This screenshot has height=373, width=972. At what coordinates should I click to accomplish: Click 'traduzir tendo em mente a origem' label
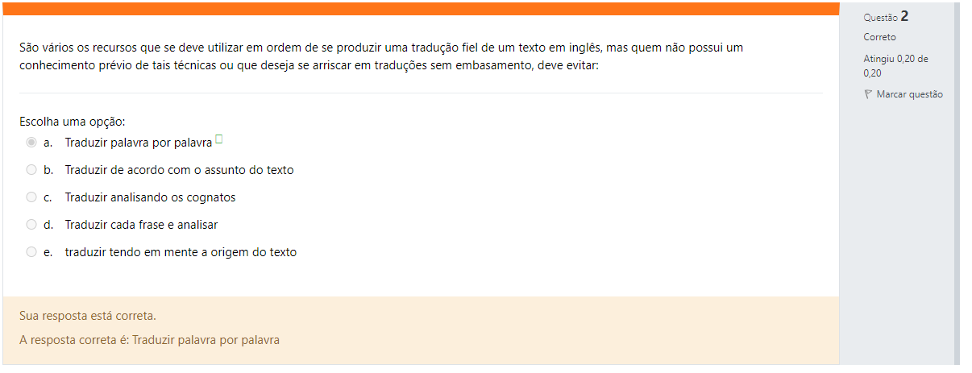pos(181,252)
